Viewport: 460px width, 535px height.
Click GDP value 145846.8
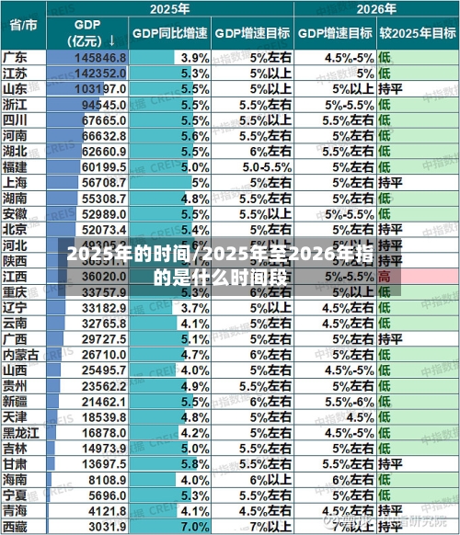pos(87,58)
